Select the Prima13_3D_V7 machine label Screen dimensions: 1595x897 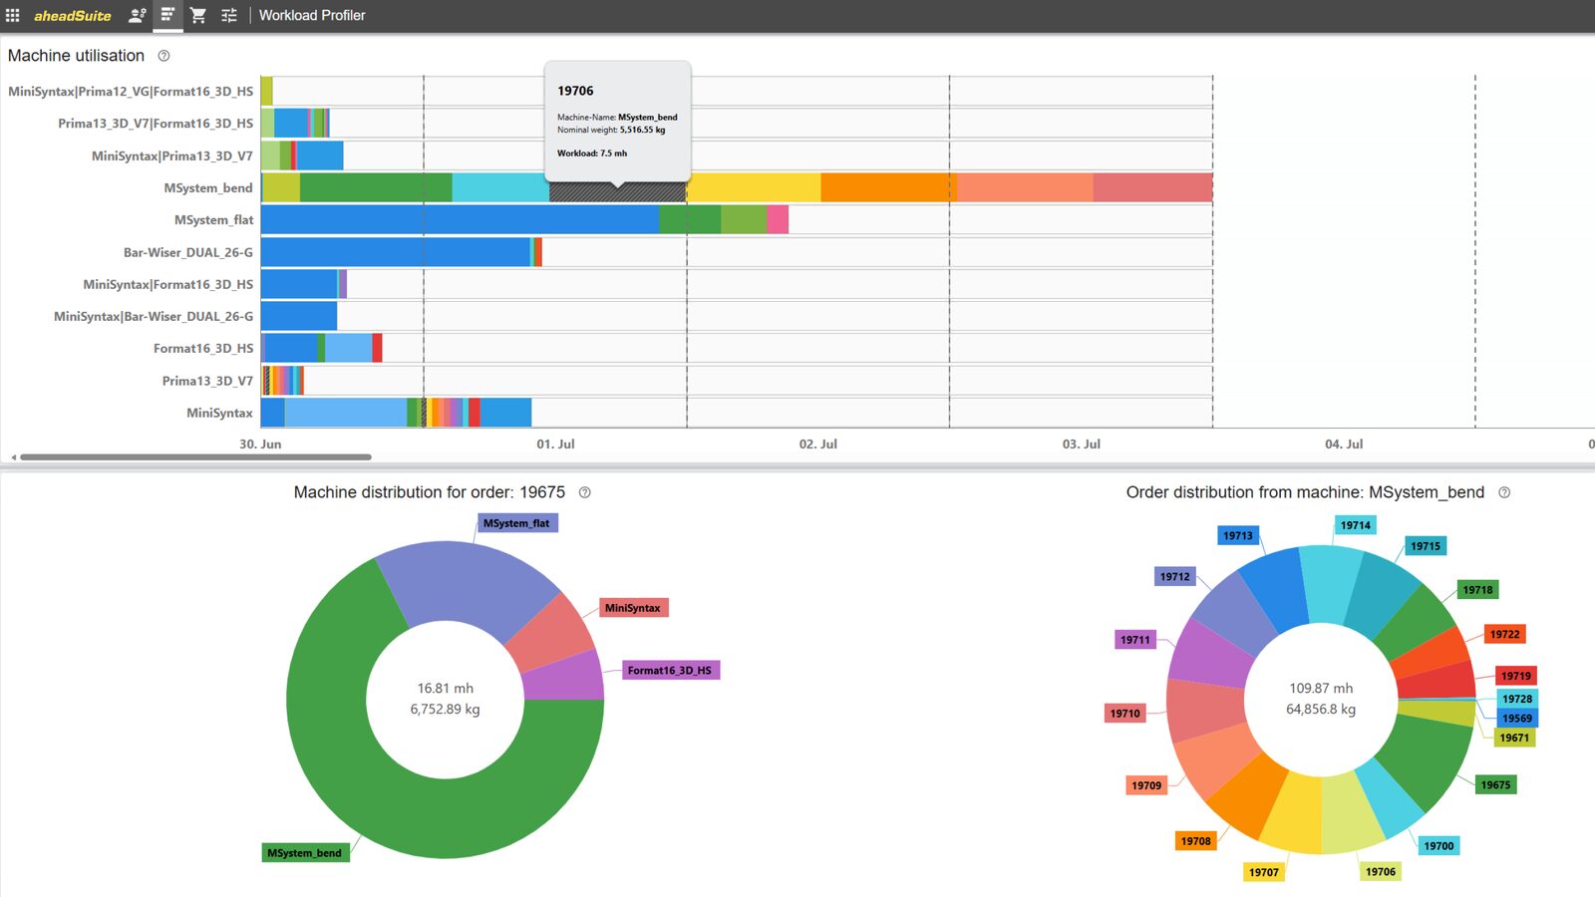click(207, 381)
